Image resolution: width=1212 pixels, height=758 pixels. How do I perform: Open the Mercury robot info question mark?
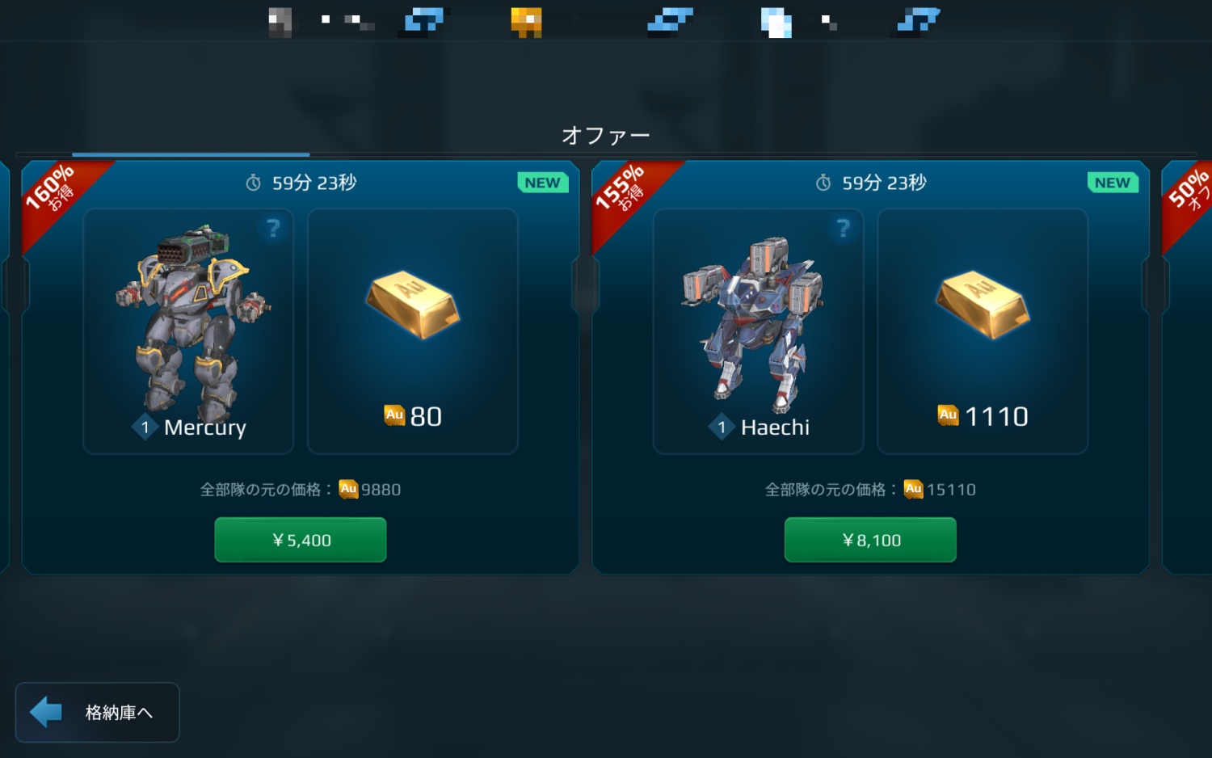(273, 229)
